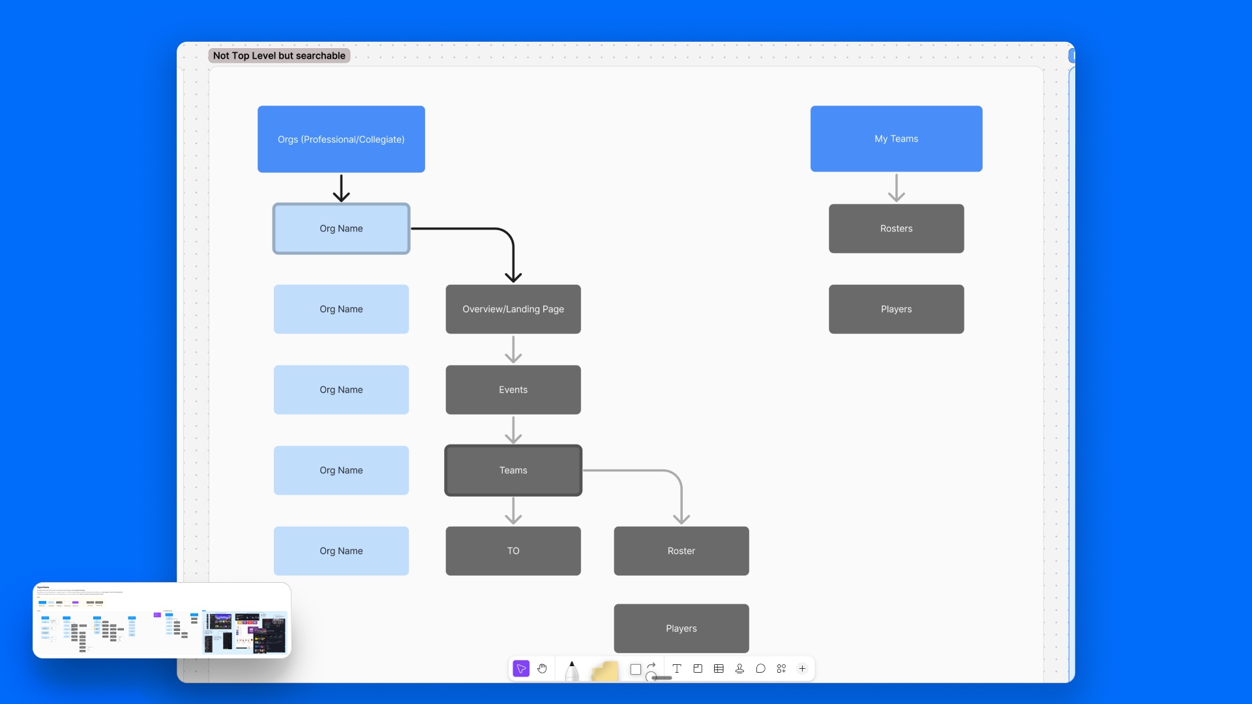Select the 'Org Name' box beside Events
This screenshot has width=1252, height=704.
341,390
